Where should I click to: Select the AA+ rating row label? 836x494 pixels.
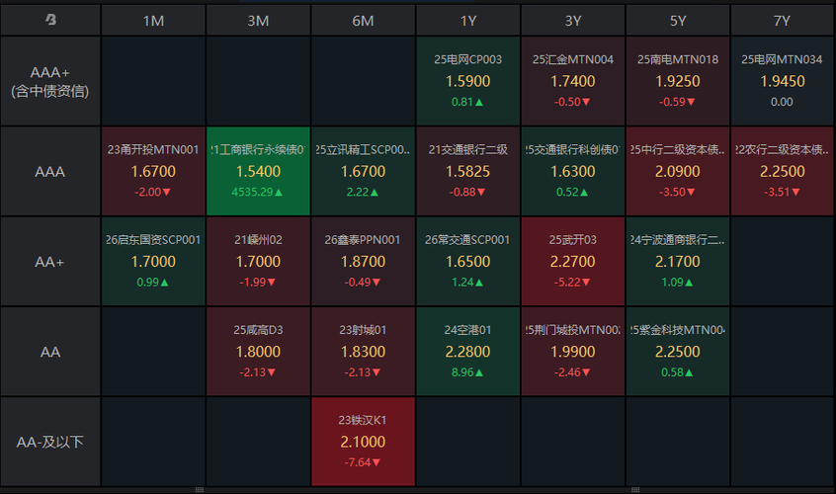50,262
